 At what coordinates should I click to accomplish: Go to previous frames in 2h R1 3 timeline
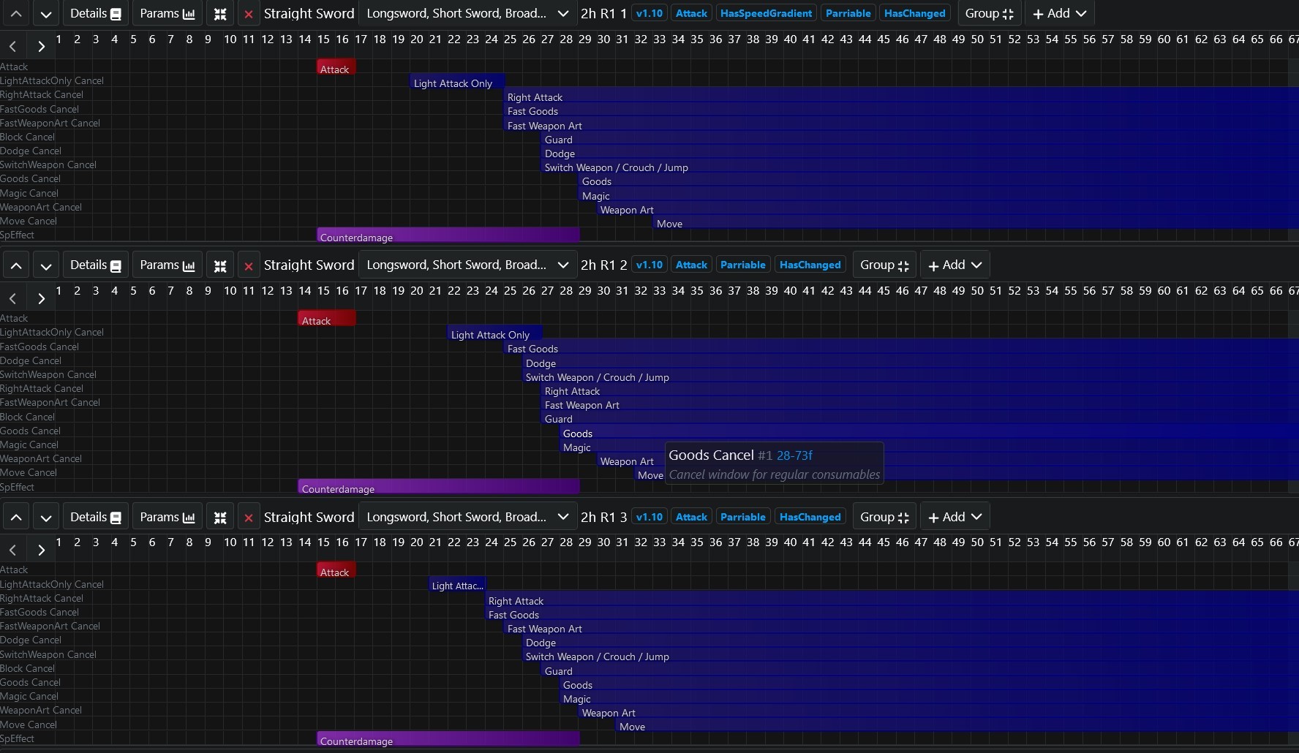13,550
